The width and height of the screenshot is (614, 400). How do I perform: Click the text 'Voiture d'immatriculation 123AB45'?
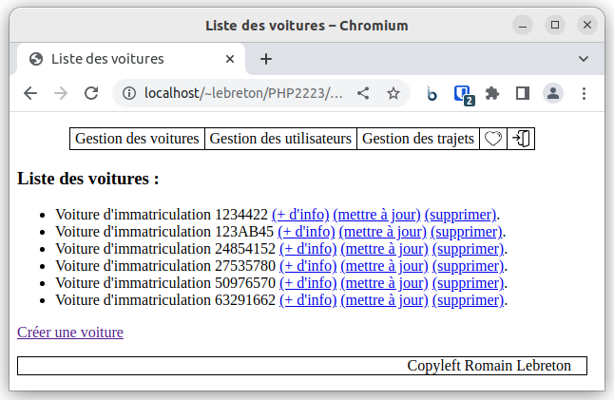[x=164, y=232]
